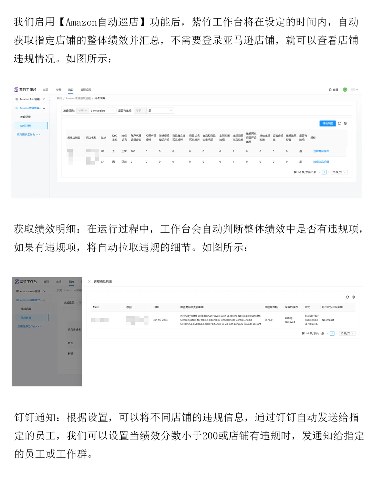372x496 pixels.
Task: Collapse the Amazon店铺绩效 sidebar group
Action: click(43, 108)
